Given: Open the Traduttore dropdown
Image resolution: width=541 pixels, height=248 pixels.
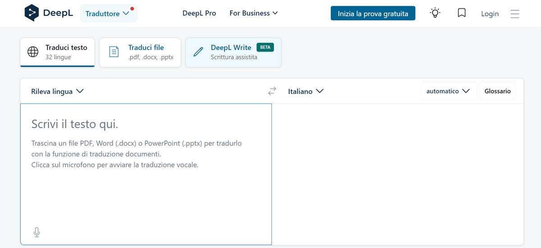Looking at the screenshot, I should [109, 14].
